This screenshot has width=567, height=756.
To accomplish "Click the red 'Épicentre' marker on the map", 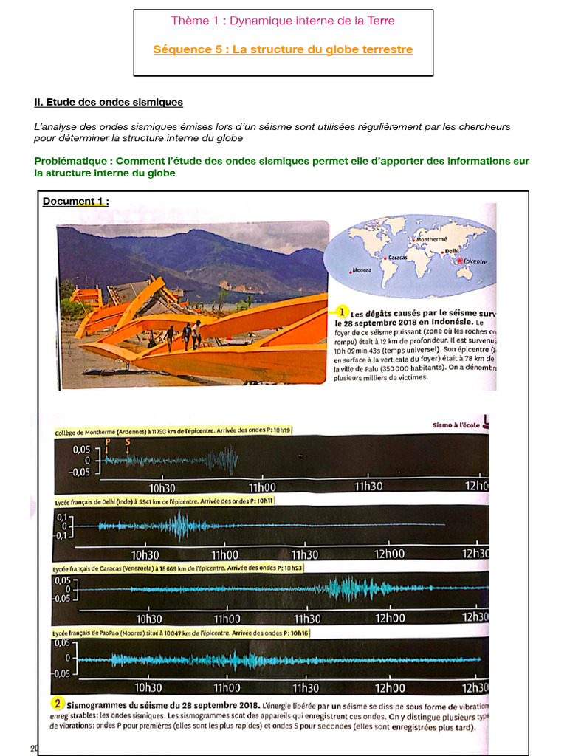I will pos(459,261).
